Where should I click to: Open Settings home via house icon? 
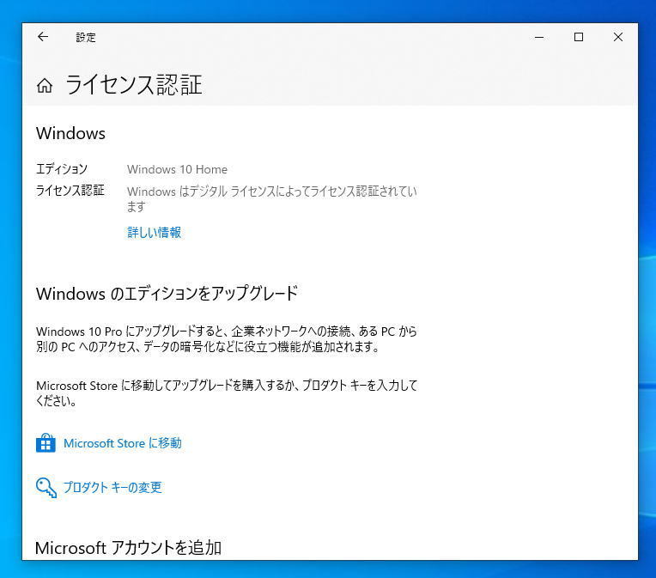point(45,86)
